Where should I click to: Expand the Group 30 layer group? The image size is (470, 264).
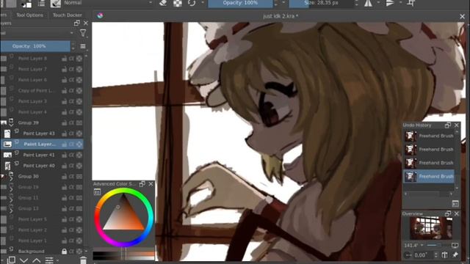tap(11, 178)
